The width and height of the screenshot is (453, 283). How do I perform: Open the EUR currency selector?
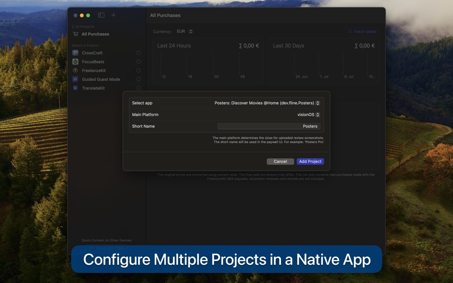click(185, 31)
